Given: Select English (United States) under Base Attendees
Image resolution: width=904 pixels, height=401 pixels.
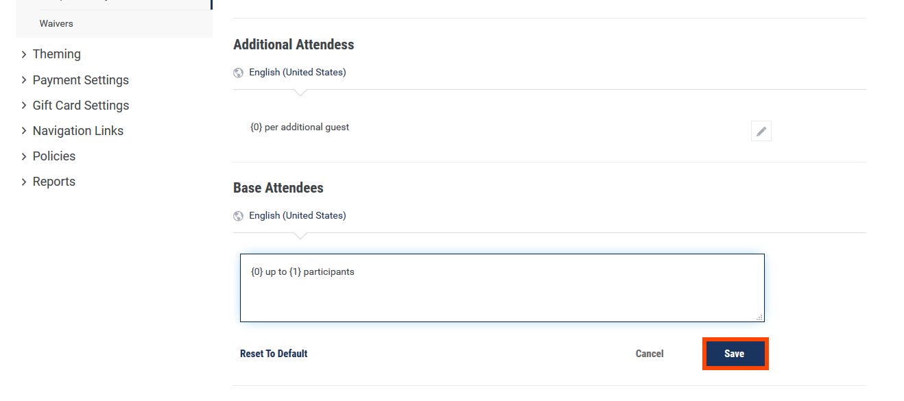Looking at the screenshot, I should (x=298, y=215).
